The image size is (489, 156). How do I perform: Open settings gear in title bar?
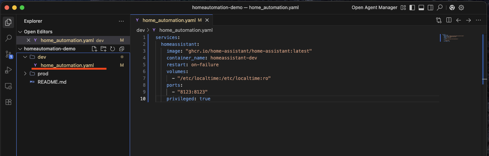tap(461, 8)
